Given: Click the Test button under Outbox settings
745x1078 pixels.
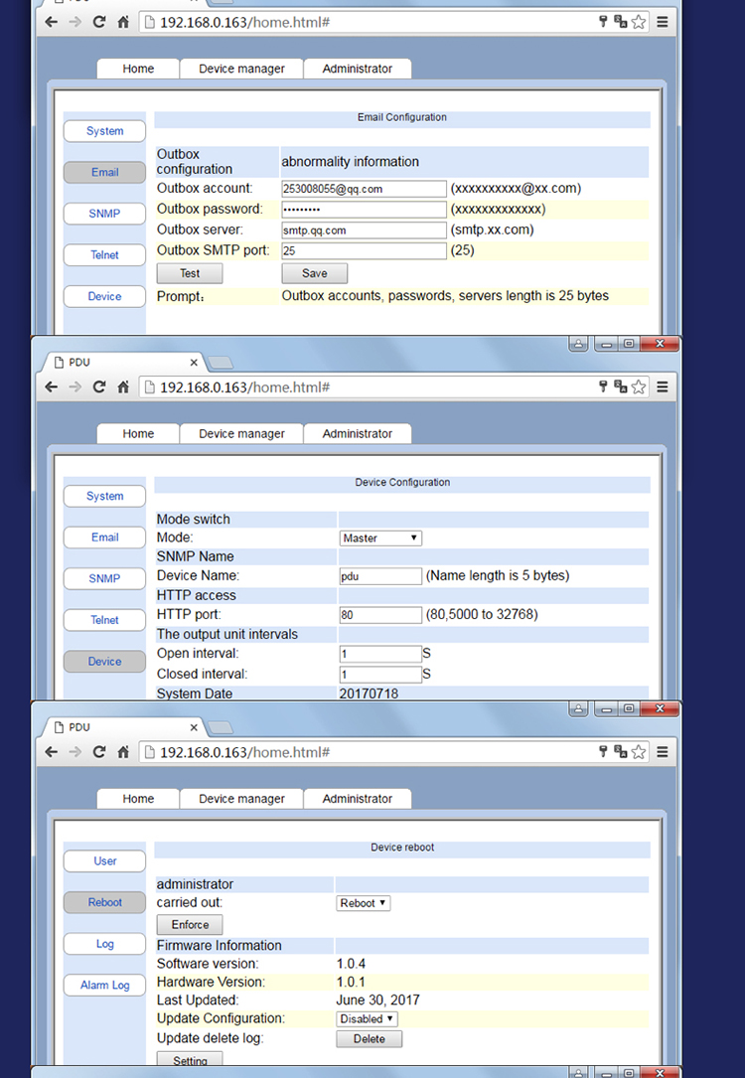Looking at the screenshot, I should [190, 273].
